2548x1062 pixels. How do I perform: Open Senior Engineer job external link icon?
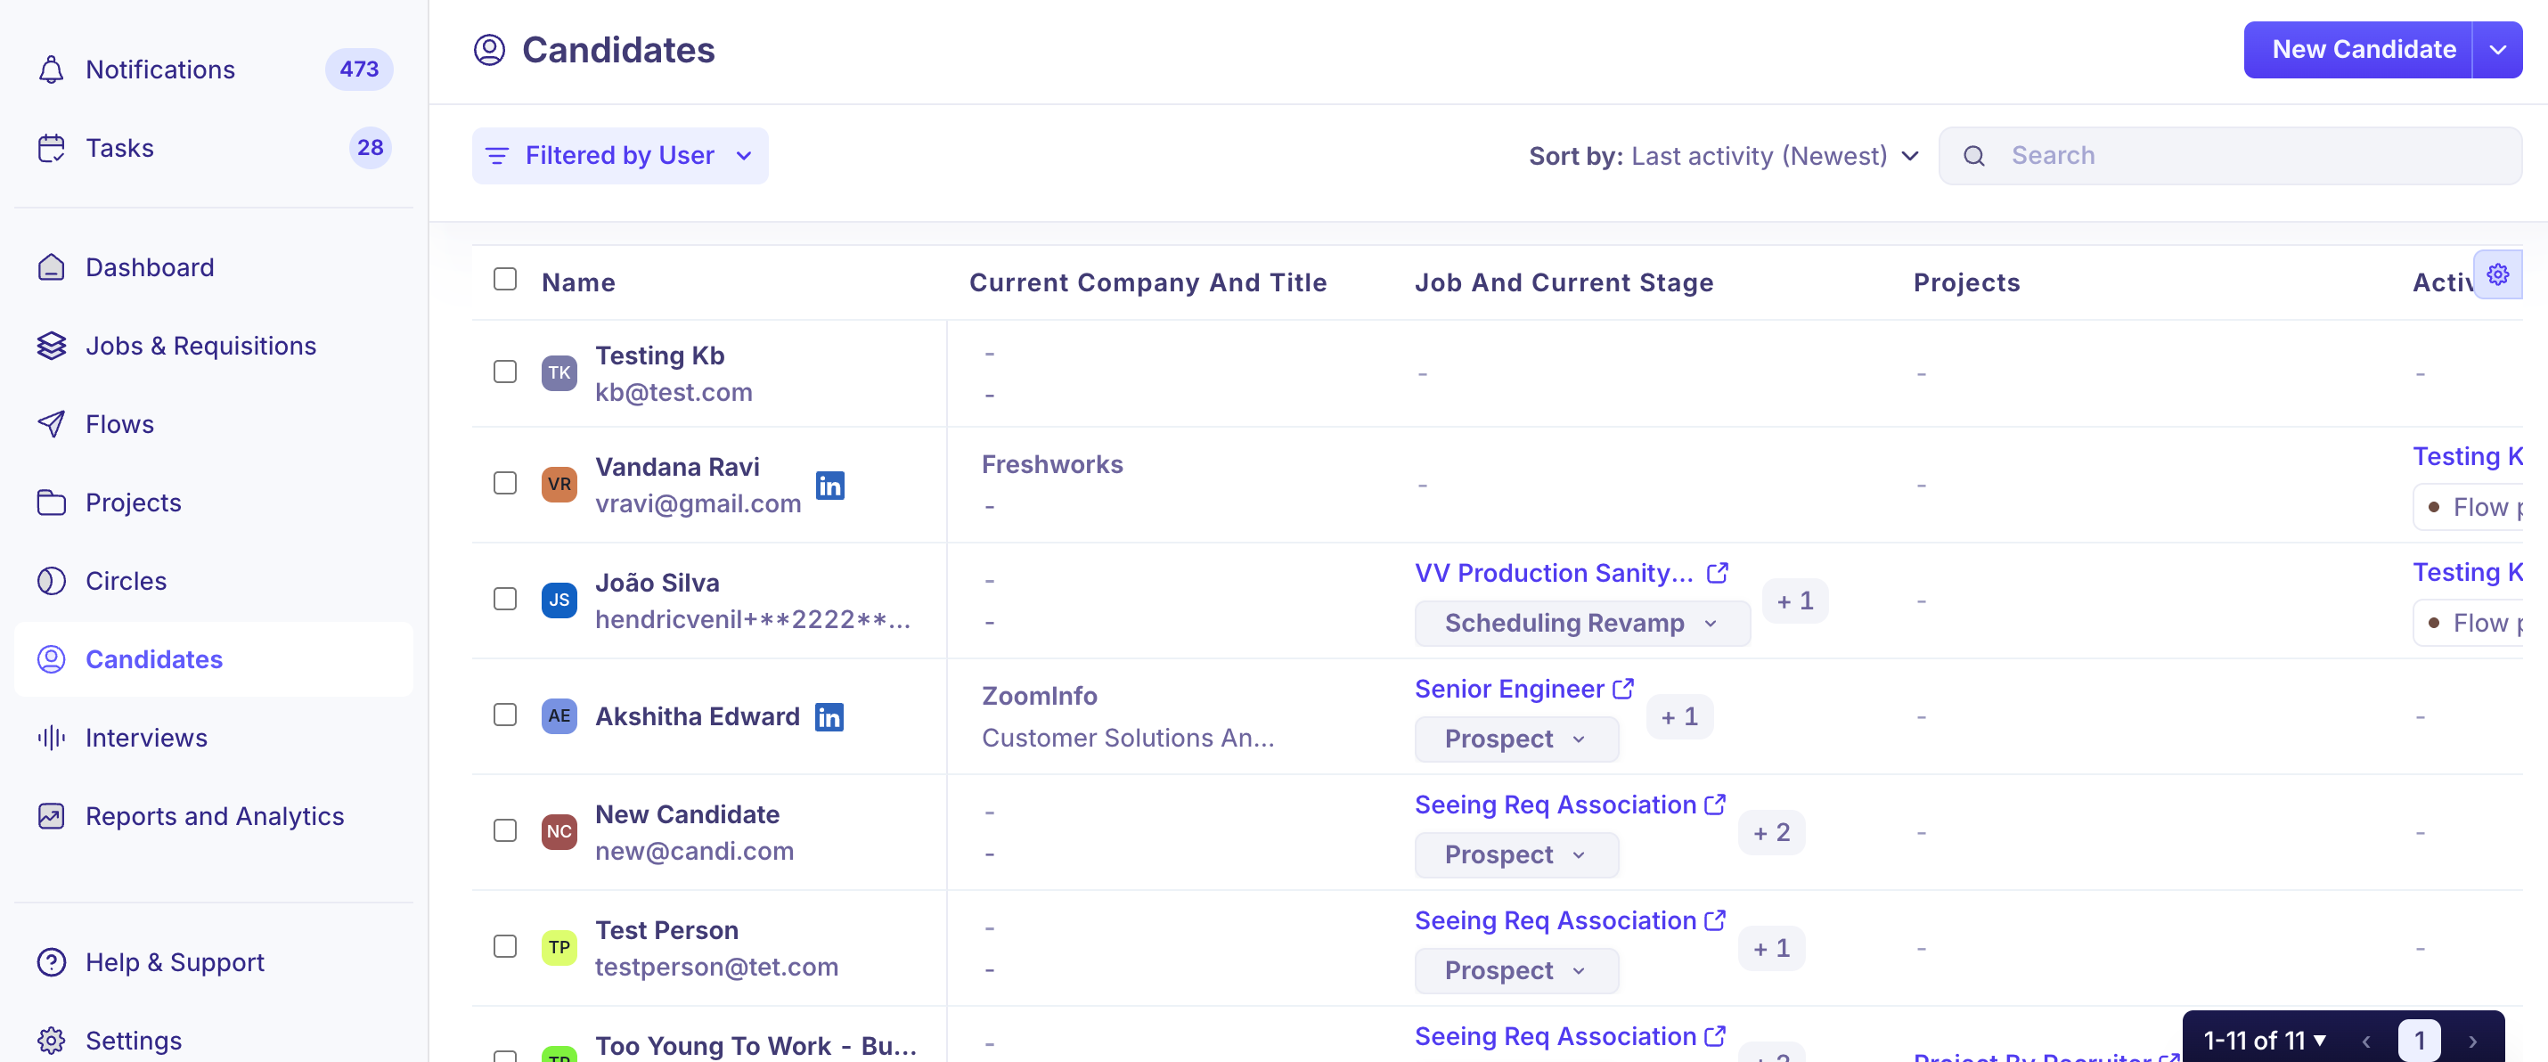pyautogui.click(x=1623, y=688)
